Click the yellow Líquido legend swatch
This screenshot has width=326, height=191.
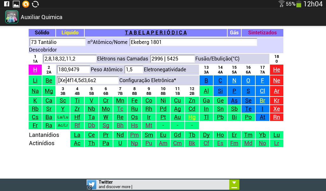point(70,32)
